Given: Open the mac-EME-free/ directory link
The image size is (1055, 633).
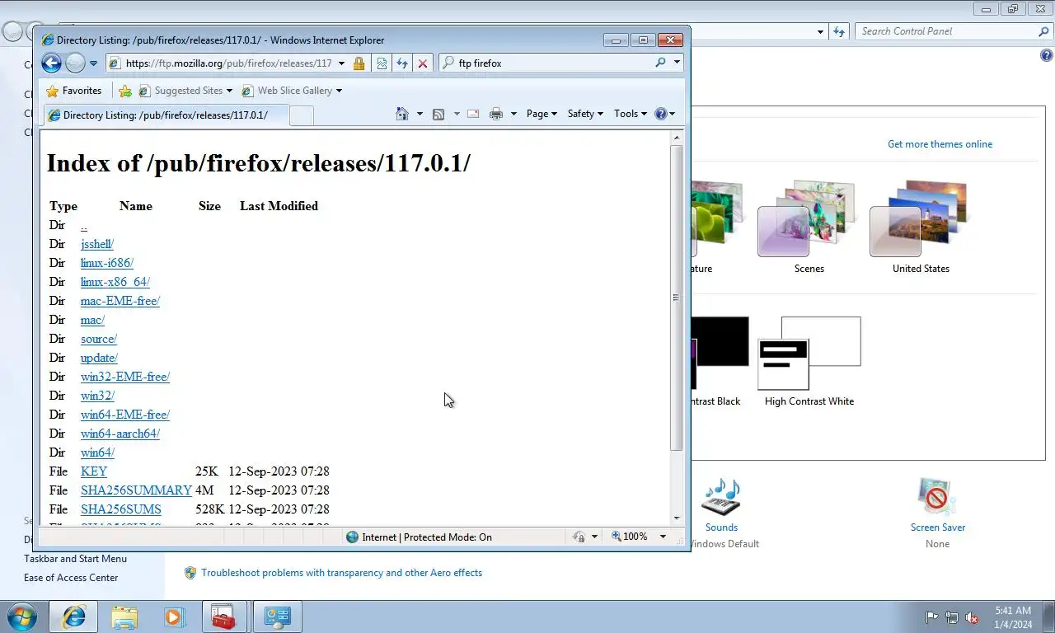Looking at the screenshot, I should point(120,301).
